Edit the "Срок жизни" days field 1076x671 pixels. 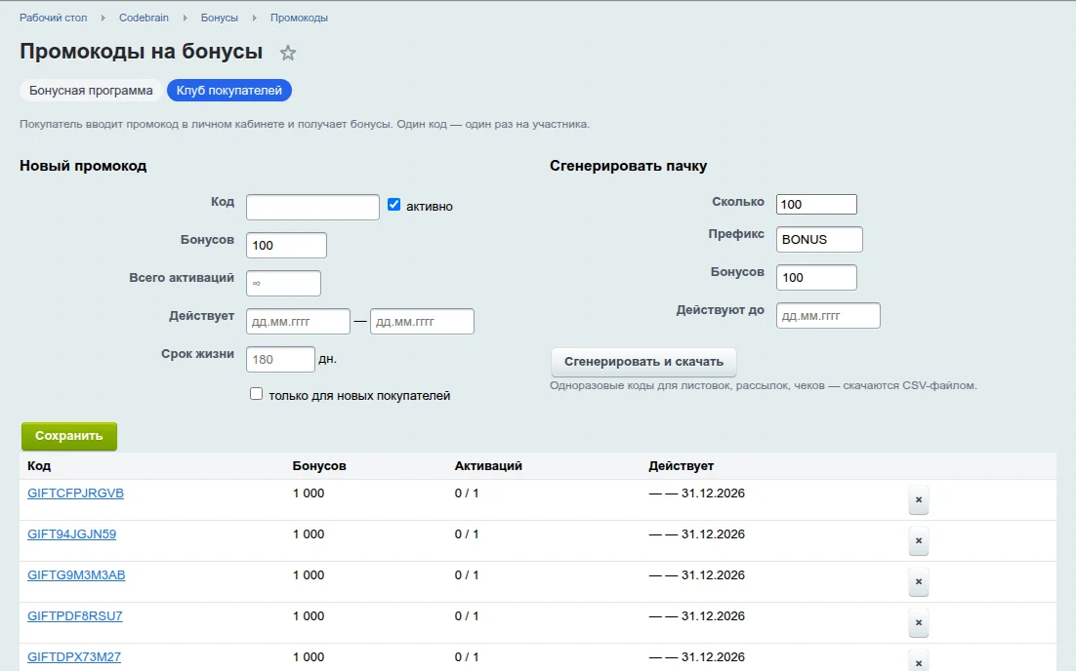(280, 359)
